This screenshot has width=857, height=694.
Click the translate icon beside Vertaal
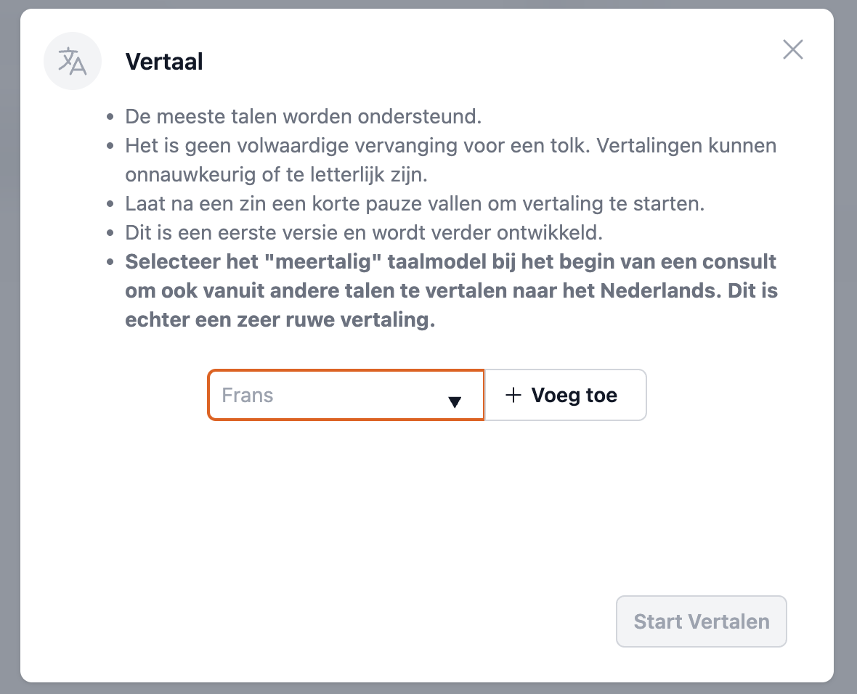[x=72, y=62]
